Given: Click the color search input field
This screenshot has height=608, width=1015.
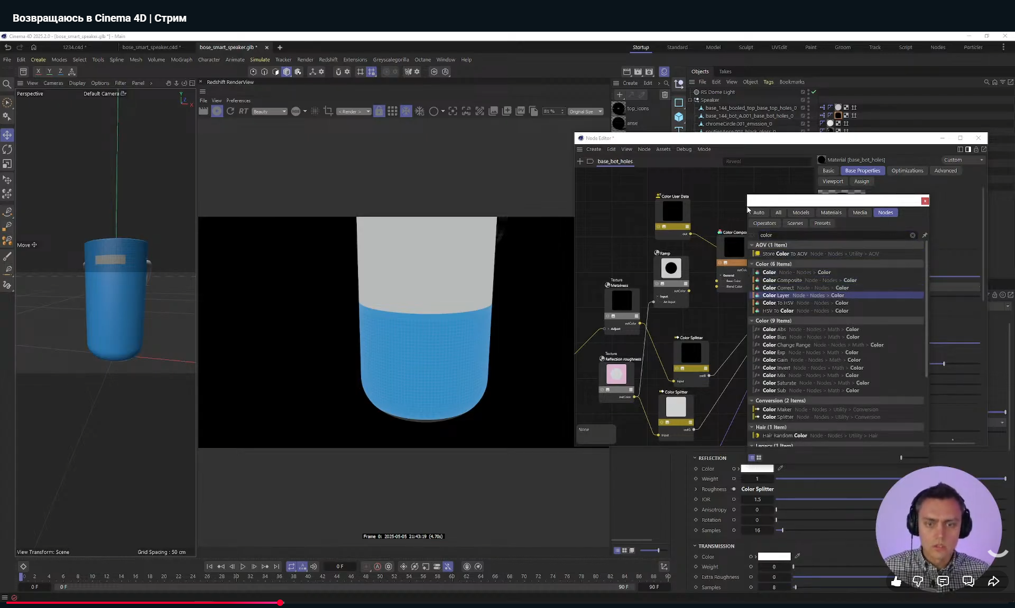Looking at the screenshot, I should (x=833, y=235).
